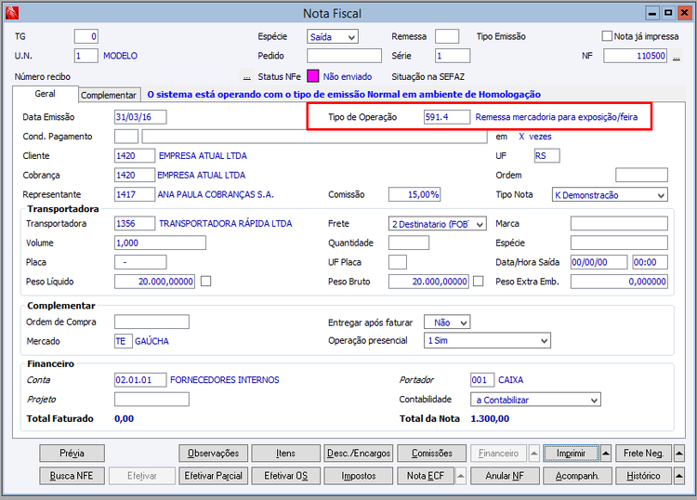Open Contabilidade dropdown 'a Contabilizar'
The height and width of the screenshot is (500, 697).
(x=535, y=400)
